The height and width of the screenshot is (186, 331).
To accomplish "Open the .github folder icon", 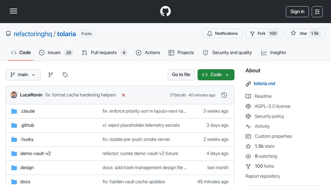I will point(14,125).
